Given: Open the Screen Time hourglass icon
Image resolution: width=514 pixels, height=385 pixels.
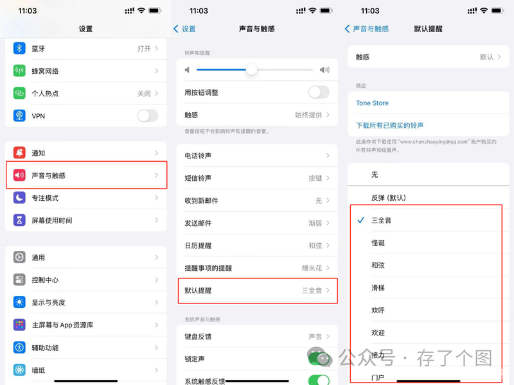Looking at the screenshot, I should [x=19, y=220].
